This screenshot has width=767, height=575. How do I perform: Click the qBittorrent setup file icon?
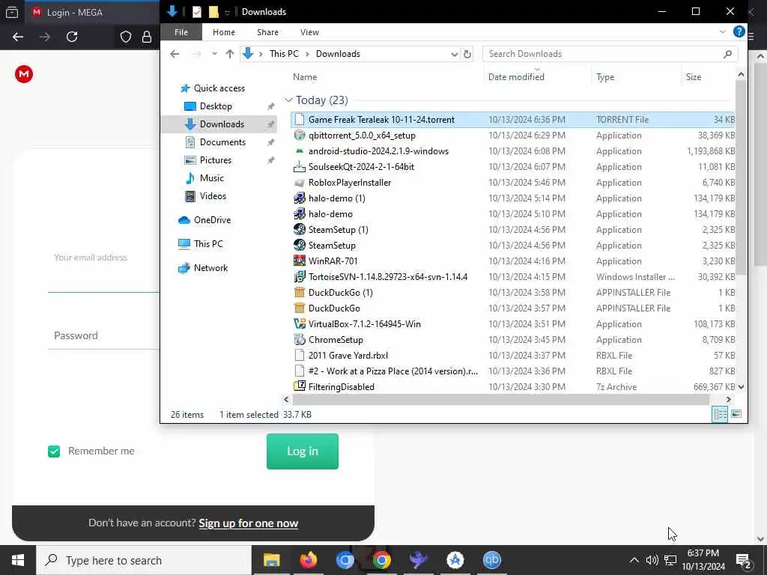[300, 136]
